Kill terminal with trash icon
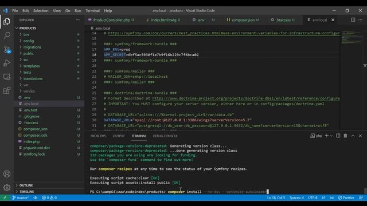The height and width of the screenshot is (206, 367). pyautogui.click(x=345, y=136)
